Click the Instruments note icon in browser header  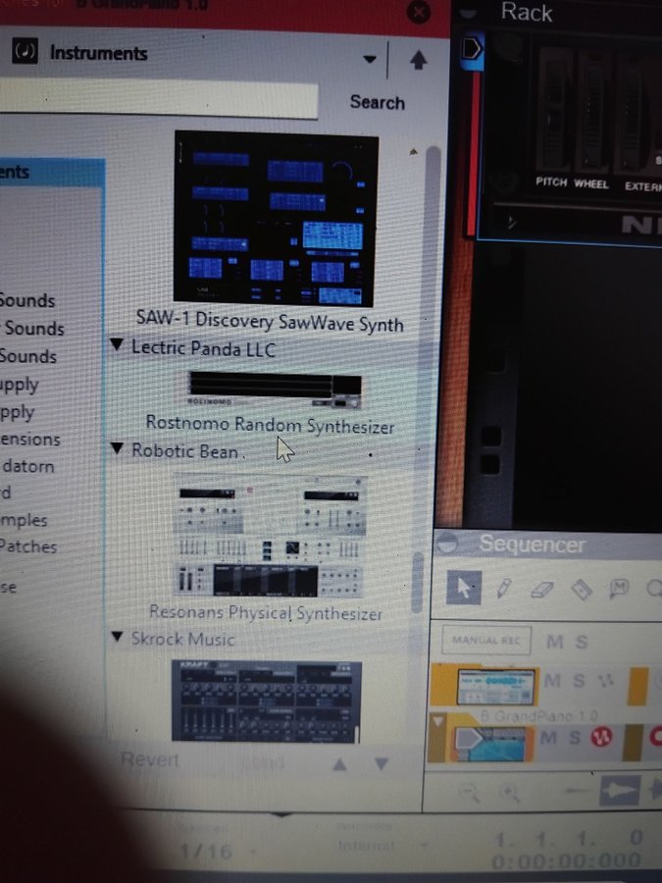pos(25,51)
